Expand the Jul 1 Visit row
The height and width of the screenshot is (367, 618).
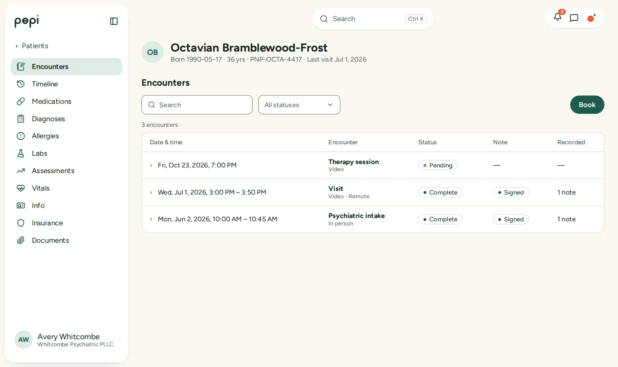(151, 193)
